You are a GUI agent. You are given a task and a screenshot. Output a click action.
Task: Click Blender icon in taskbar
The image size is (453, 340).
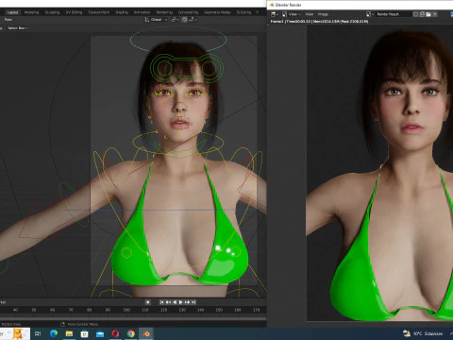(x=146, y=333)
